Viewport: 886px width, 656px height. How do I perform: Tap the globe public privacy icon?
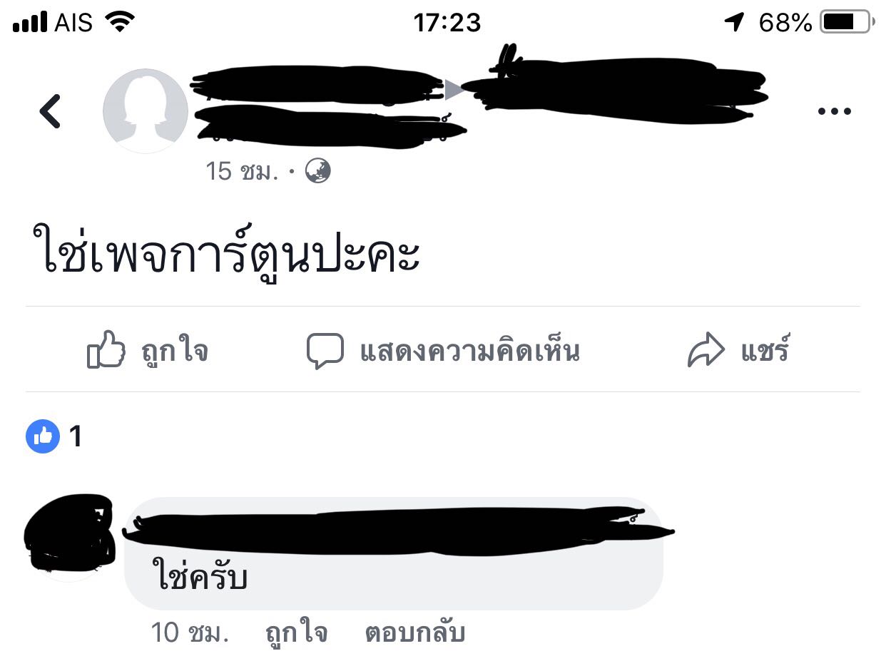pos(318,171)
